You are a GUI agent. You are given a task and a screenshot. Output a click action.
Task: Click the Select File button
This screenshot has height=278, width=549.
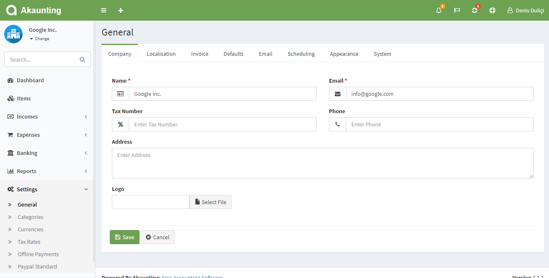point(211,202)
